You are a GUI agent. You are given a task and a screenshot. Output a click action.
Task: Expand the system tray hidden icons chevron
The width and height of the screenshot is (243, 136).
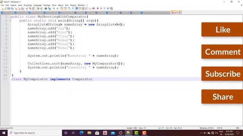coord(201,133)
